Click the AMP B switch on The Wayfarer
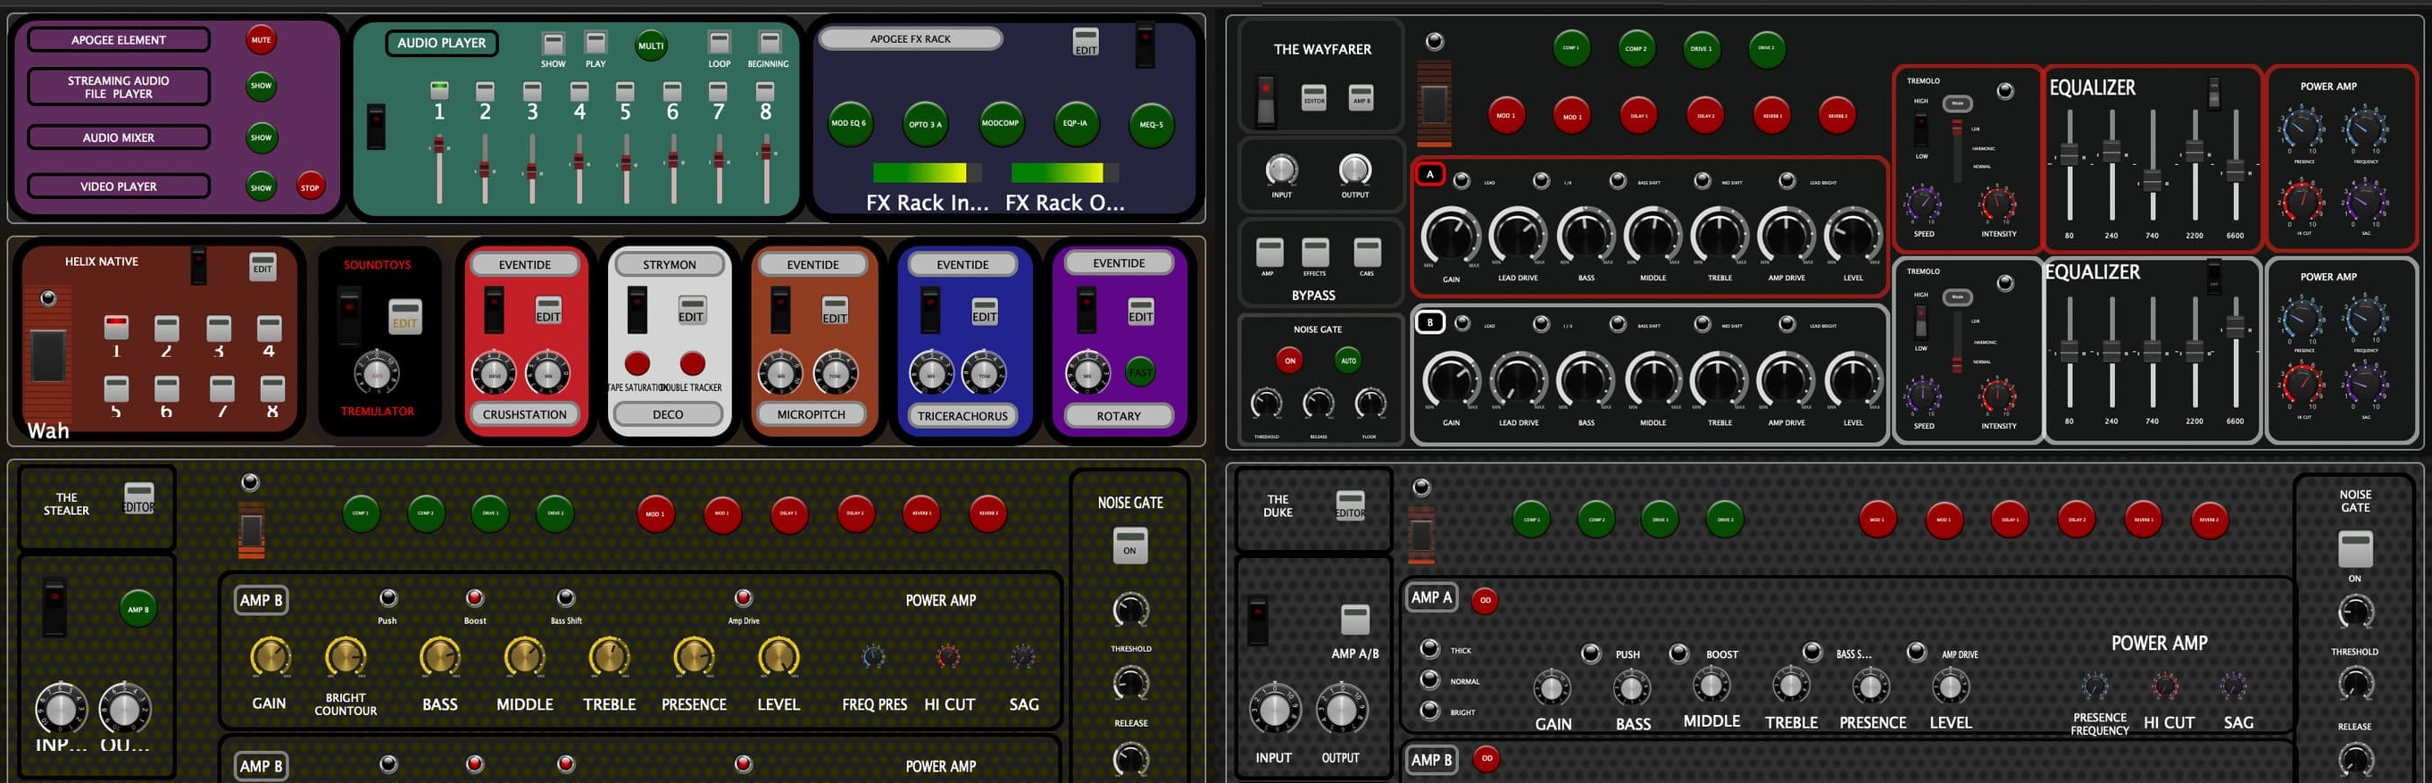2432x783 pixels. 1361,96
